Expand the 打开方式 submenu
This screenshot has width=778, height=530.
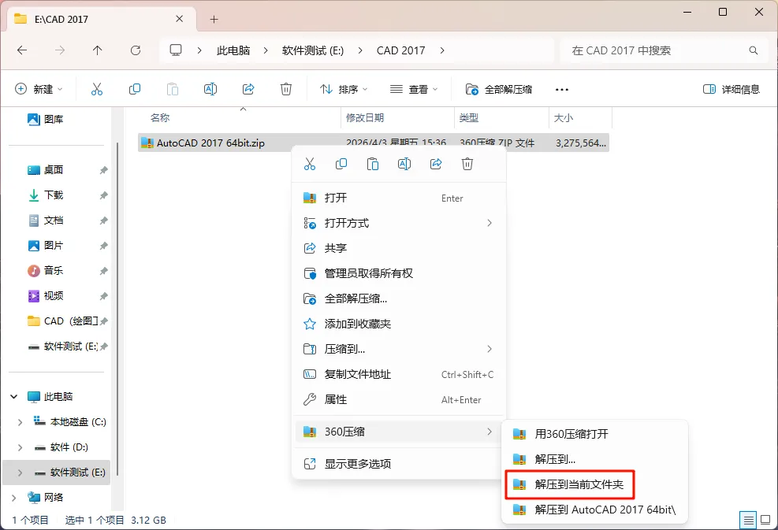[399, 223]
